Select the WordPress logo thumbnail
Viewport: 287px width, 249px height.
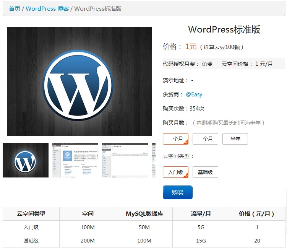coord(26,160)
